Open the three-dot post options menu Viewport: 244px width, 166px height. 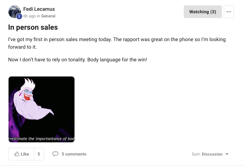click(x=229, y=12)
